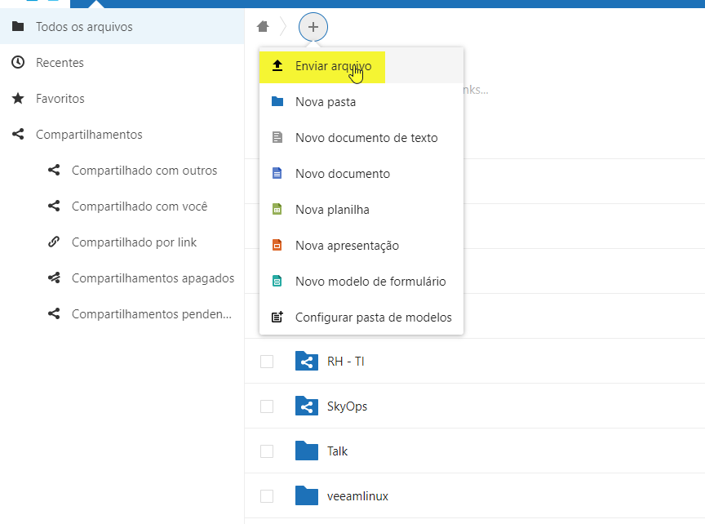Image resolution: width=705 pixels, height=524 pixels.
Task: Open Configurar pasta de modelos
Action: coord(361,318)
